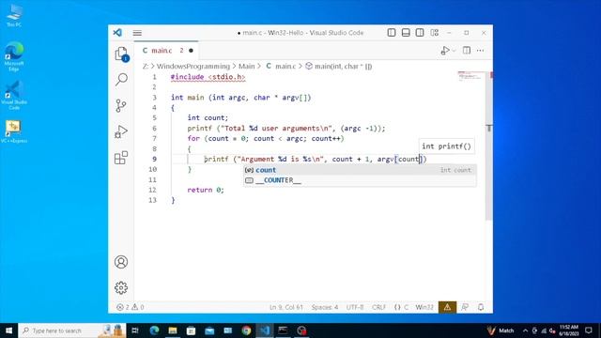Screen dimensions: 601x338
Task: Click the code minimap thumbnail
Action: 470,76
